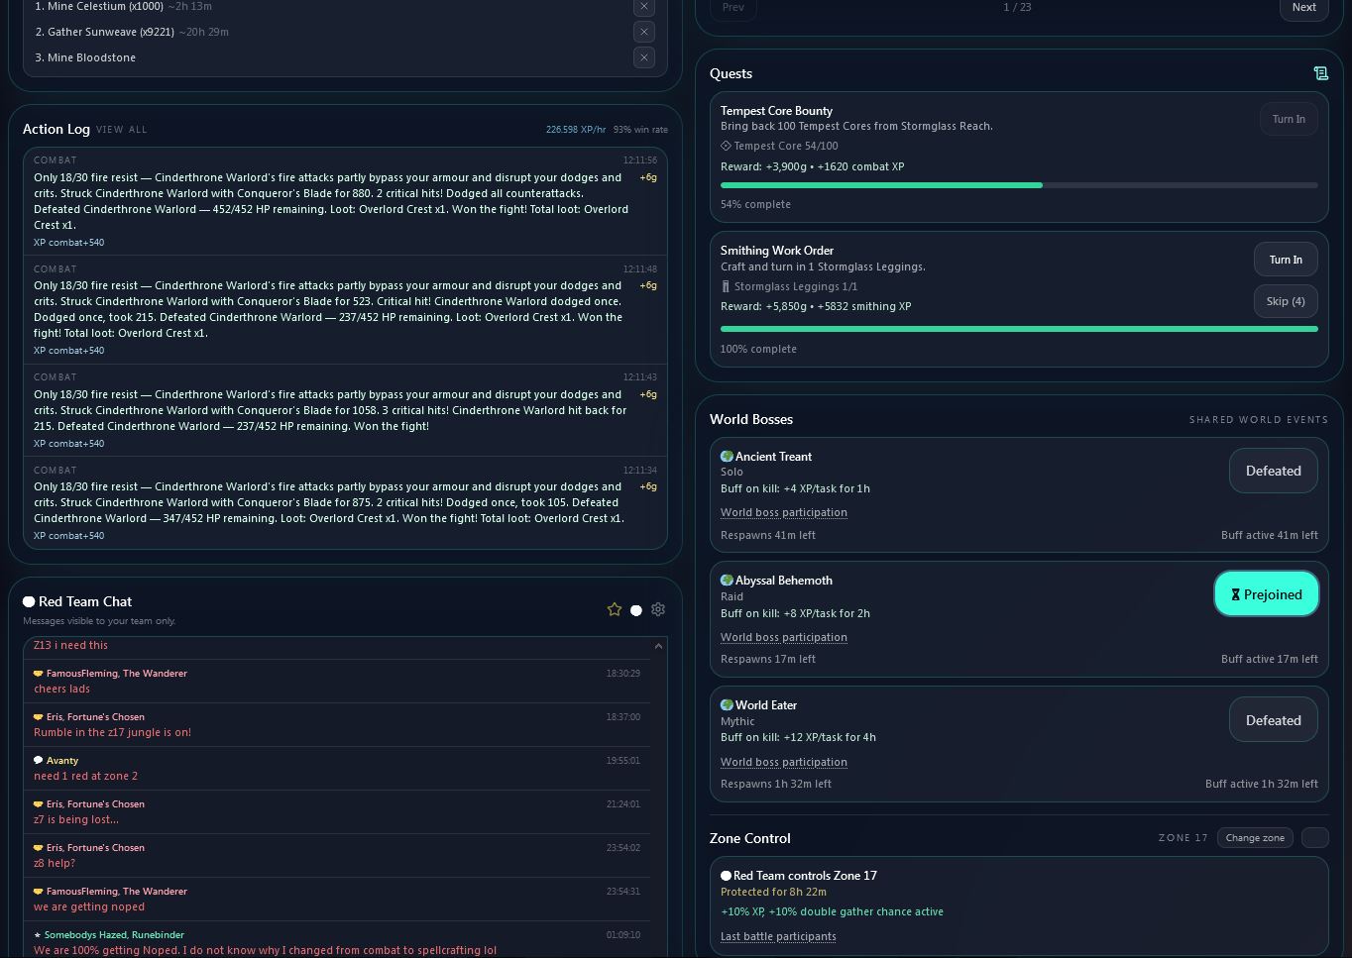1352x958 pixels.
Task: Skip the Smithing Work Order quest
Action: pos(1286,301)
